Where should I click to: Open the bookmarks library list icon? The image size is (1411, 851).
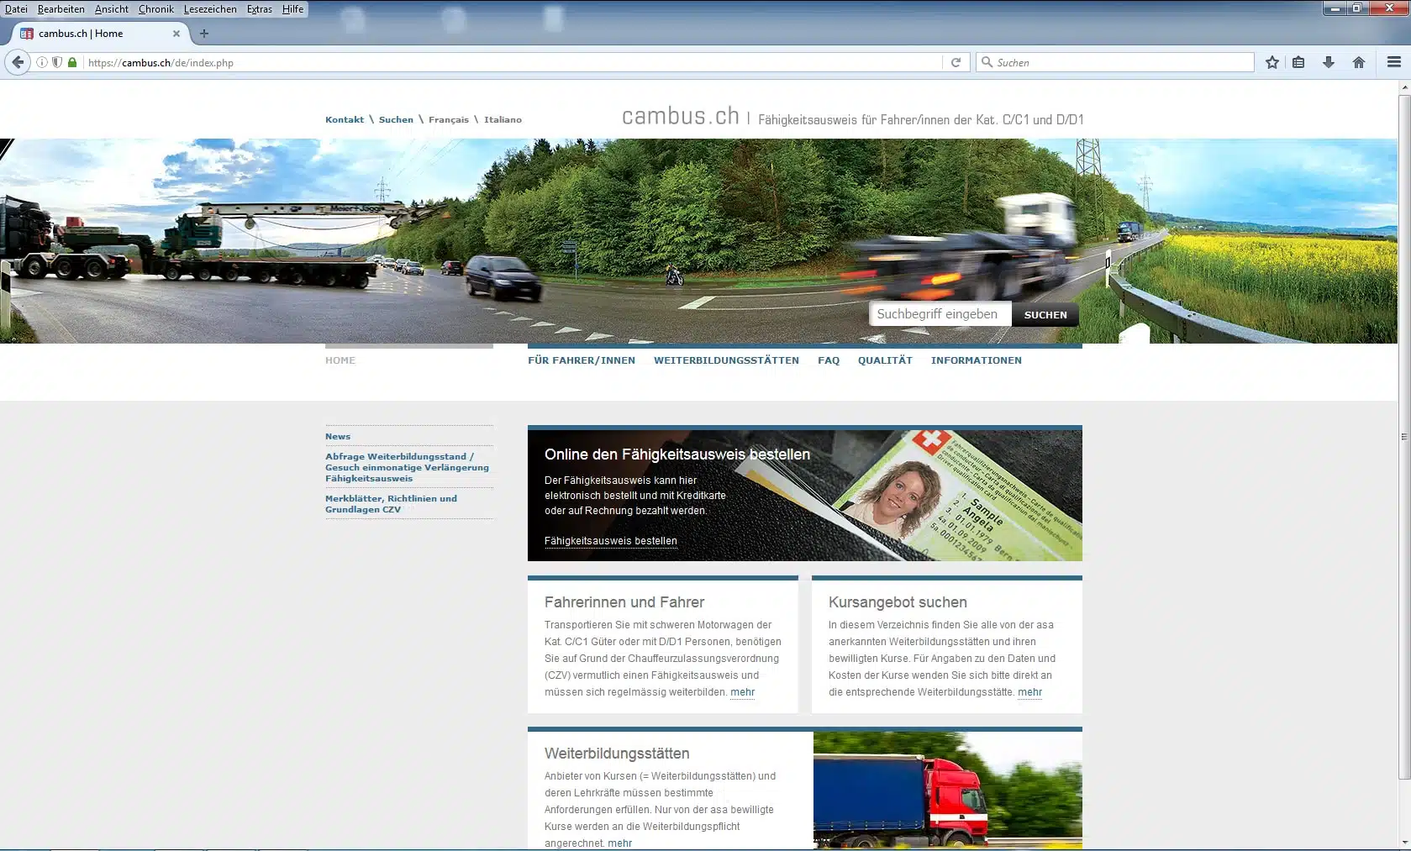(x=1298, y=62)
